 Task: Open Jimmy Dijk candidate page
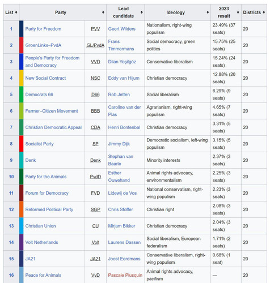(x=119, y=144)
